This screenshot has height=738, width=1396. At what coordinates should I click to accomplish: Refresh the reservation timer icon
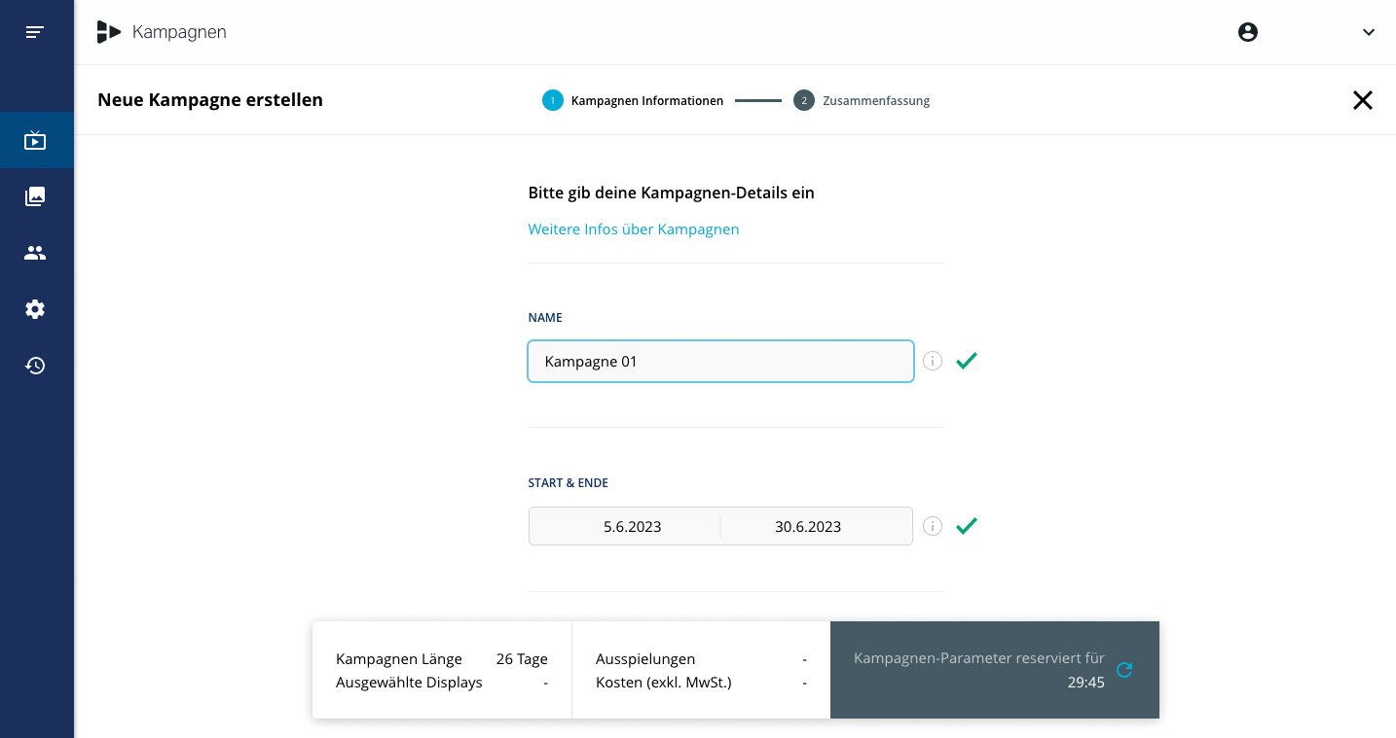tap(1124, 670)
